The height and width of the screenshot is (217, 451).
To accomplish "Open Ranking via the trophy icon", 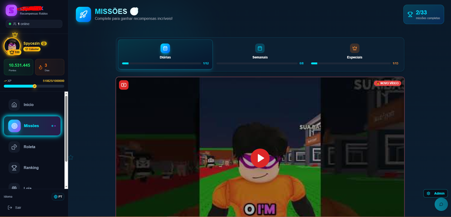I will 14,168.
